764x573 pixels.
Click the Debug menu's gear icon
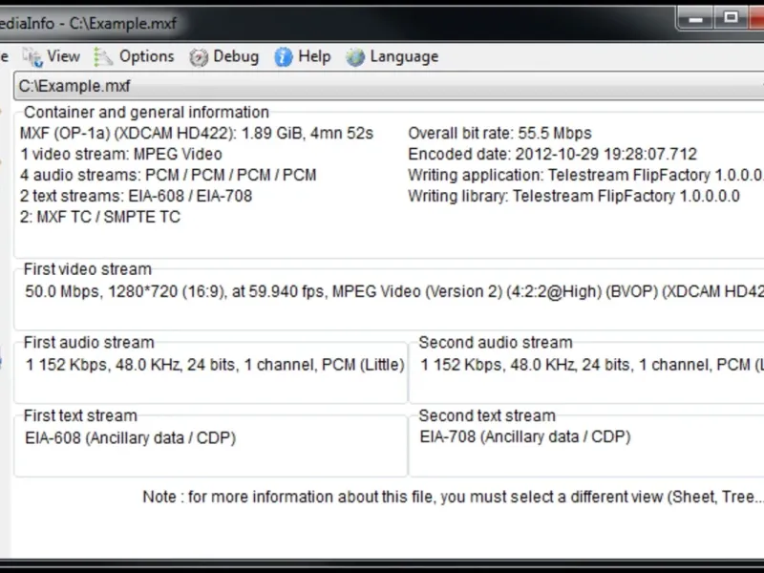pos(199,57)
